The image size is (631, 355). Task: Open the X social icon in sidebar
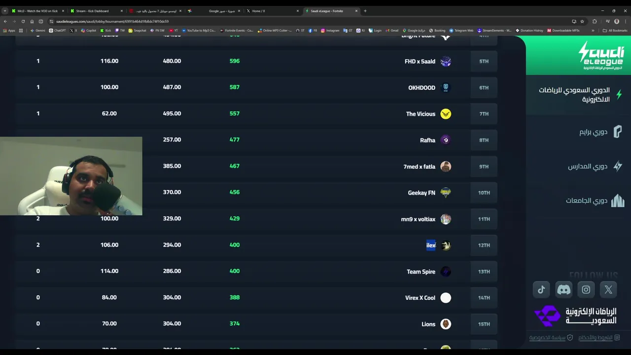pyautogui.click(x=608, y=290)
